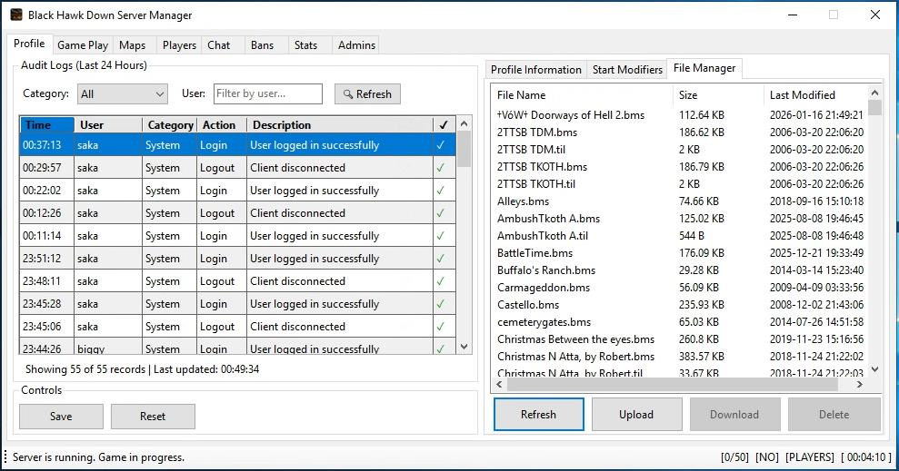Select file Buffalo's Ranch.bms

(546, 270)
